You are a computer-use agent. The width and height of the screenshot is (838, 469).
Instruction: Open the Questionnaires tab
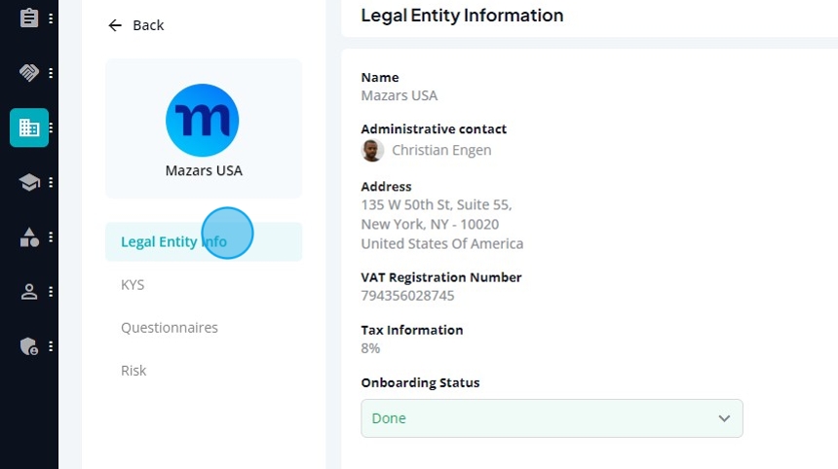(x=170, y=328)
